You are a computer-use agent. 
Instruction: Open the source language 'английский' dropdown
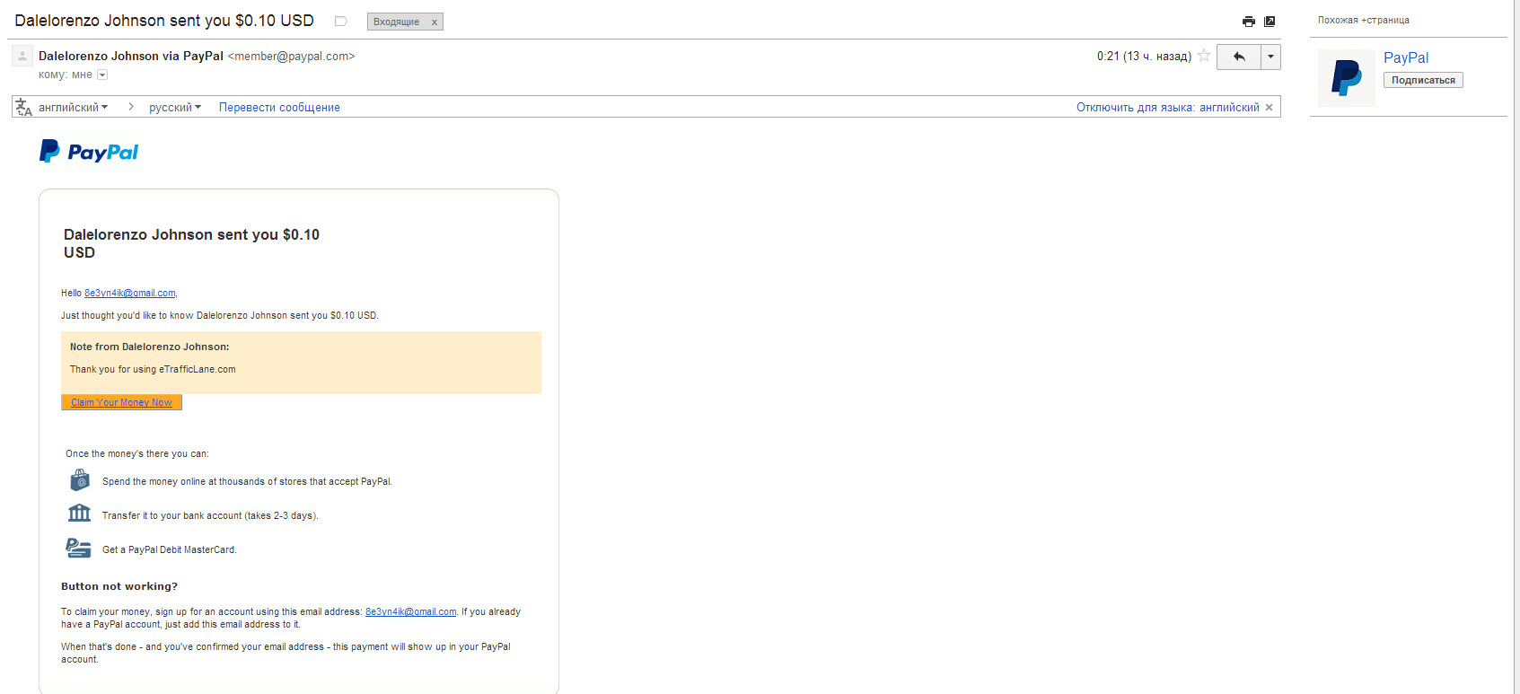pyautogui.click(x=73, y=108)
